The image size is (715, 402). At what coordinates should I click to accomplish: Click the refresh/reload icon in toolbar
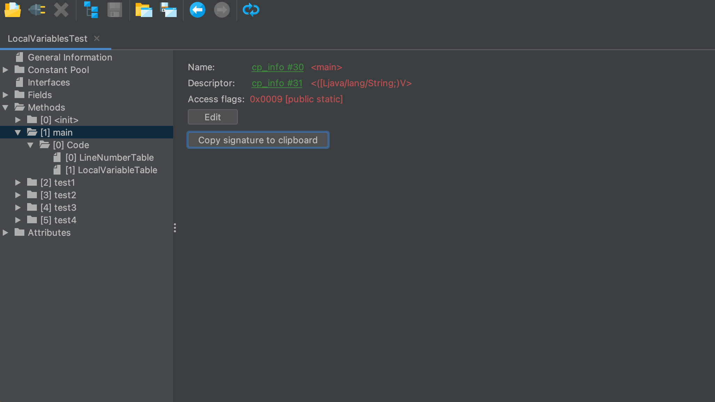pyautogui.click(x=250, y=10)
